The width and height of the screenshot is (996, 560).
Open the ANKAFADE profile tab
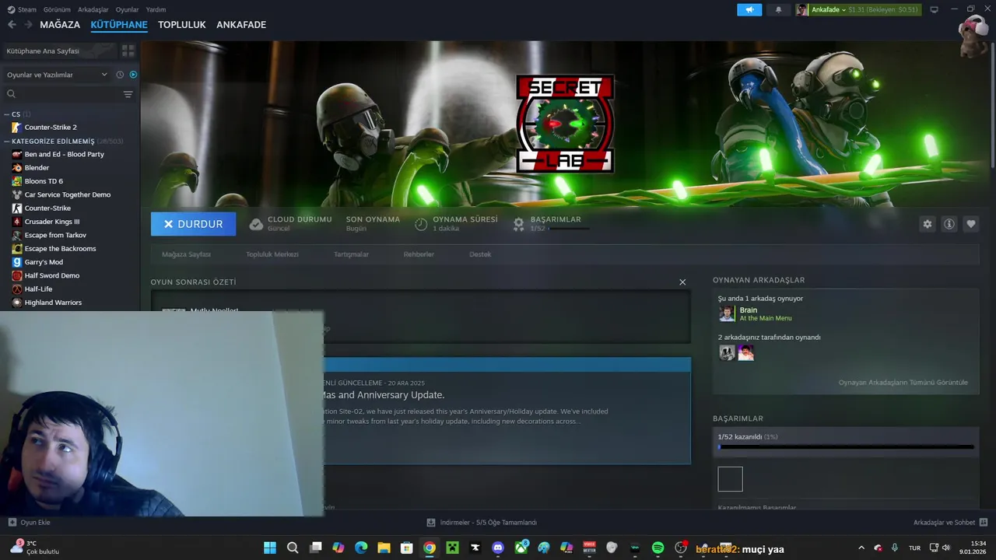241,25
